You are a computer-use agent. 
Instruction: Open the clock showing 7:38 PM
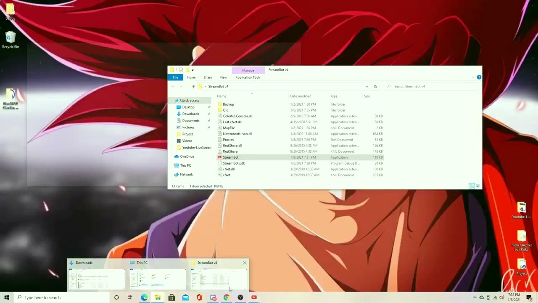coord(514,298)
